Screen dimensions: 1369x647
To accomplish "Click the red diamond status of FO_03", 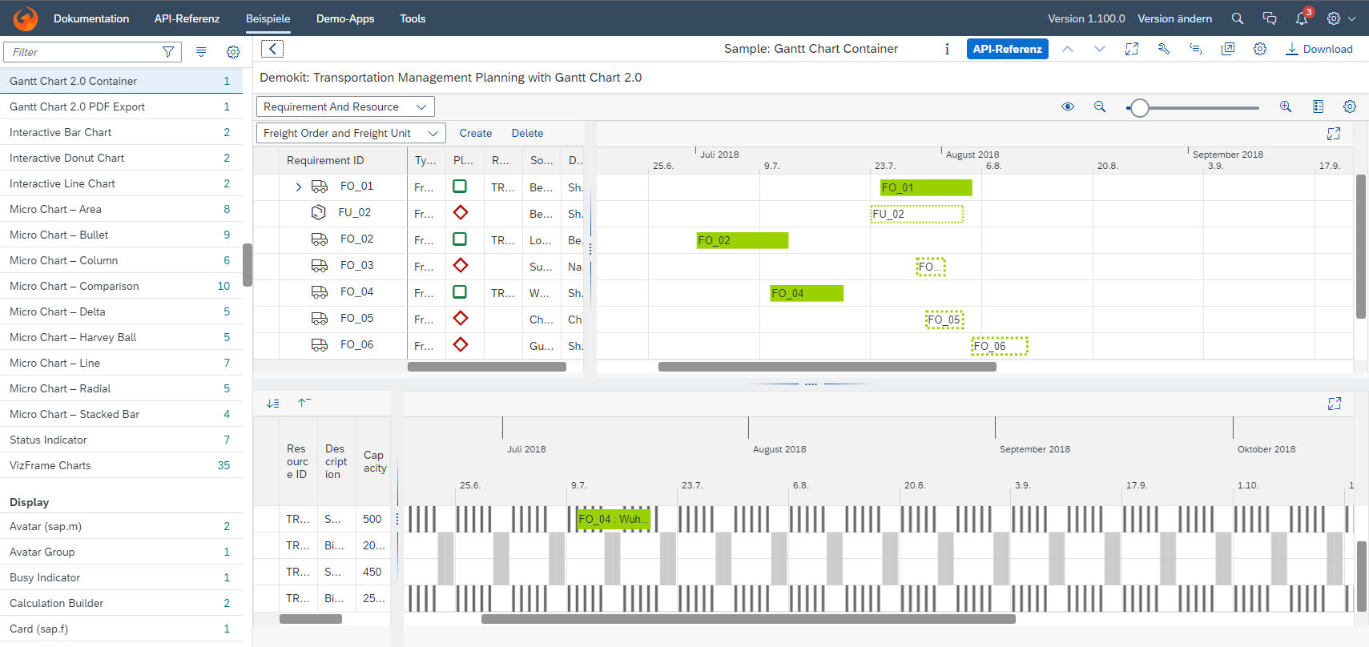I will pyautogui.click(x=460, y=265).
